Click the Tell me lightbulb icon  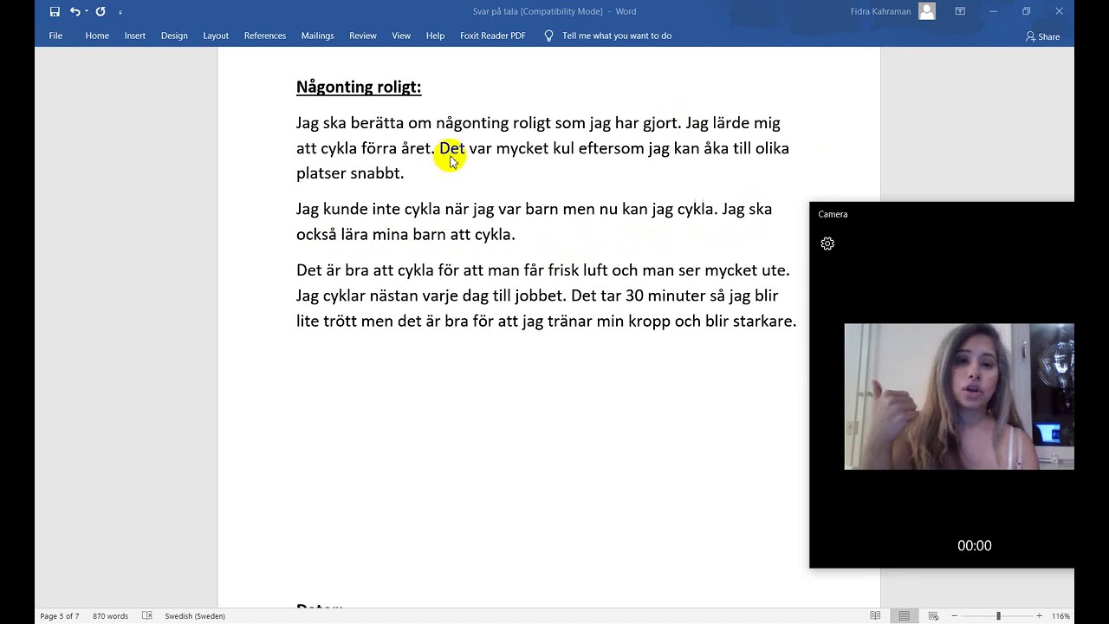(x=548, y=36)
